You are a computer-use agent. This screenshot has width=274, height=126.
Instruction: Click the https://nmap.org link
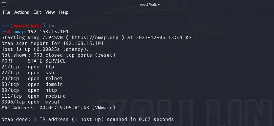tap(95, 37)
